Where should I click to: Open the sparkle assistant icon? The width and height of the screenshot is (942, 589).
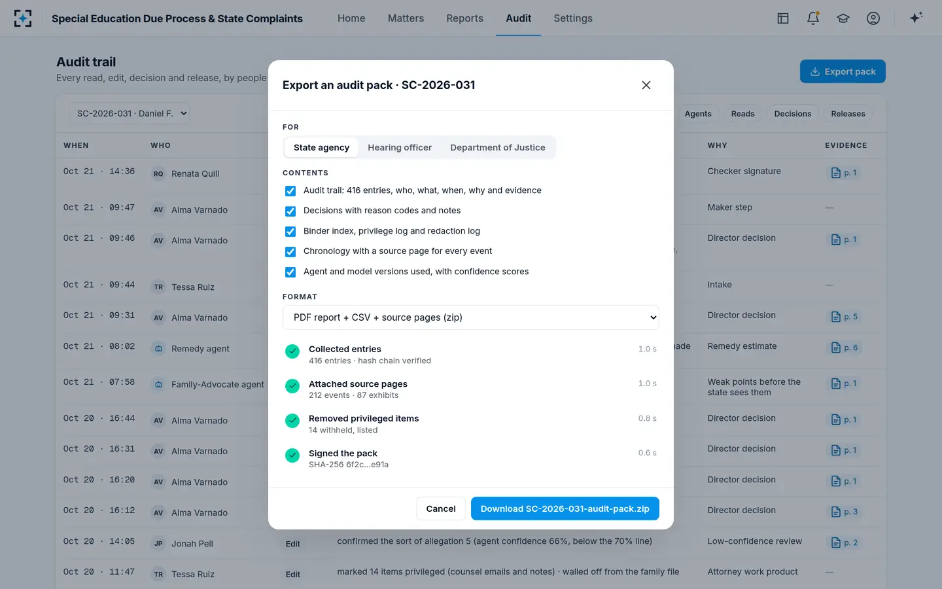coord(916,18)
